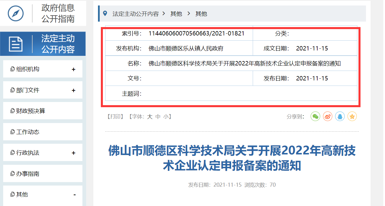This screenshot has width=385, height=206.
Task: Set font size to 中
Action: [158, 117]
